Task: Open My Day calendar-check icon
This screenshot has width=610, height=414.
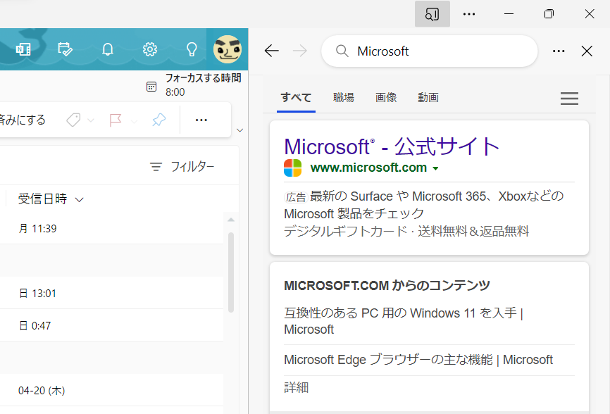Action: tap(65, 49)
